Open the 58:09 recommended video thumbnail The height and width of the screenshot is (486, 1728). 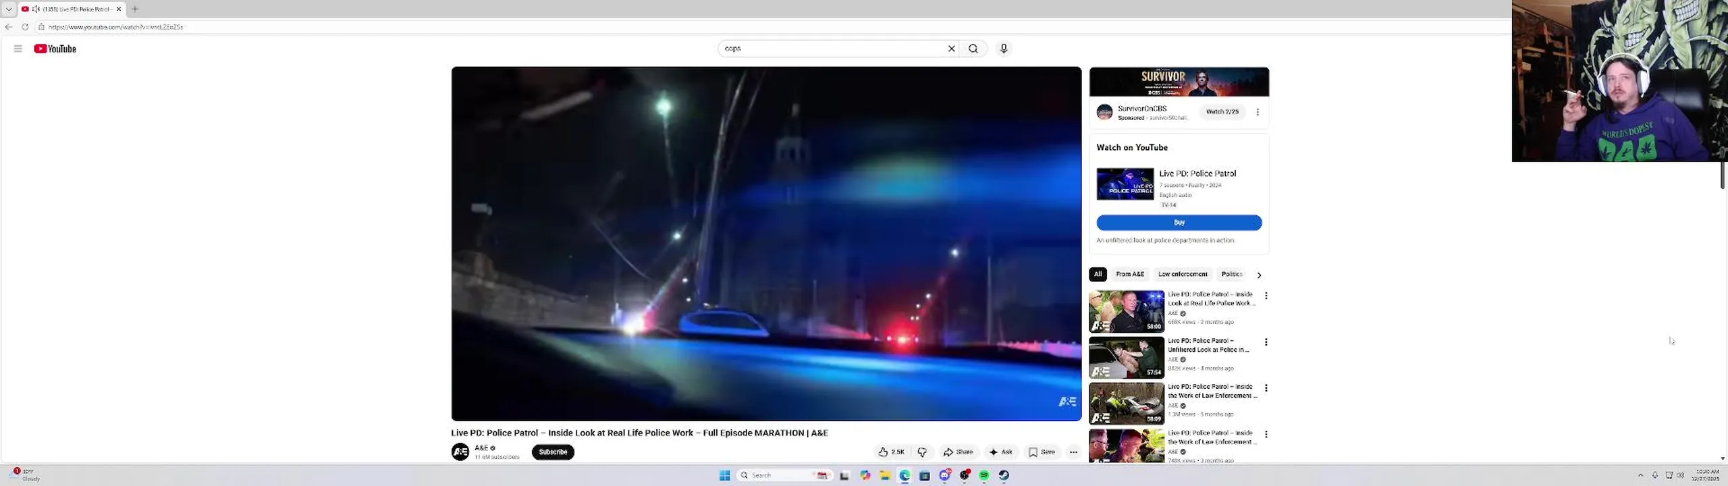coord(1127,404)
